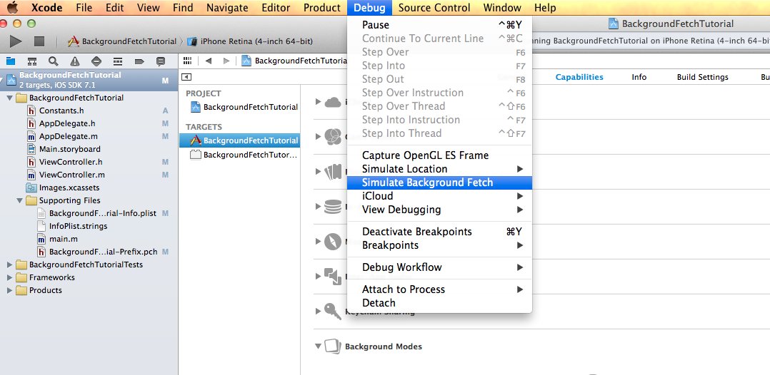The height and width of the screenshot is (375, 770).
Task: Open the Test navigator diamond icon
Action: pos(96,61)
